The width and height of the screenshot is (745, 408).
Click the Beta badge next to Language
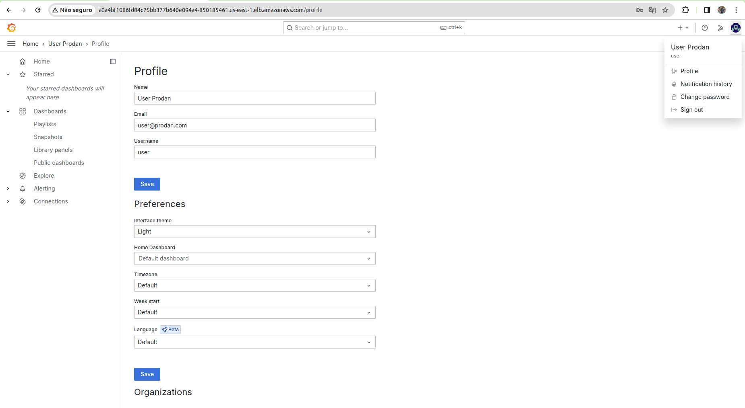170,330
